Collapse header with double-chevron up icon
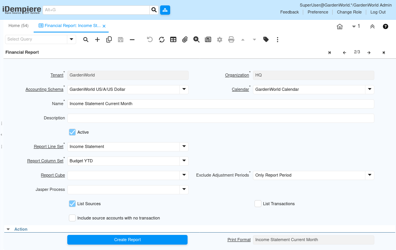The width and height of the screenshot is (396, 250). [x=372, y=27]
